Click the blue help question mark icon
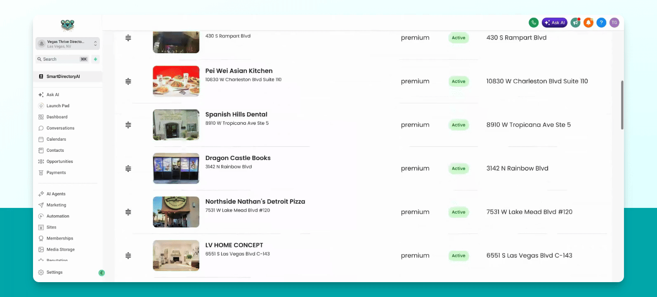Image resolution: width=657 pixels, height=297 pixels. coord(601,23)
